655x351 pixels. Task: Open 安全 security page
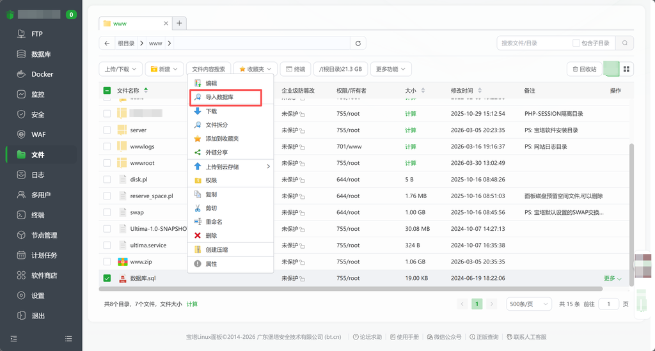38,114
